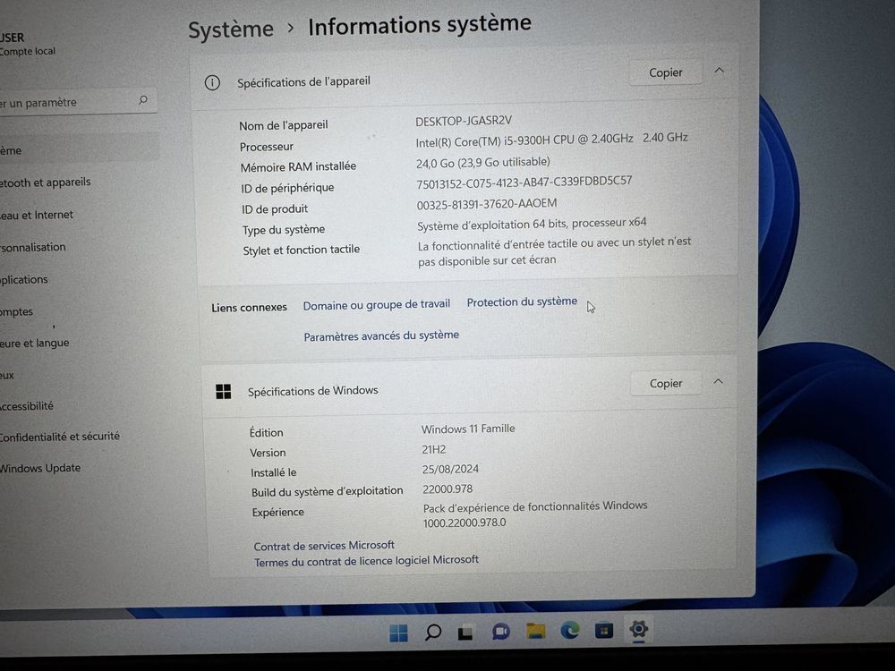Open Paramètres avancés du système
Image resolution: width=895 pixels, height=671 pixels.
click(x=380, y=335)
